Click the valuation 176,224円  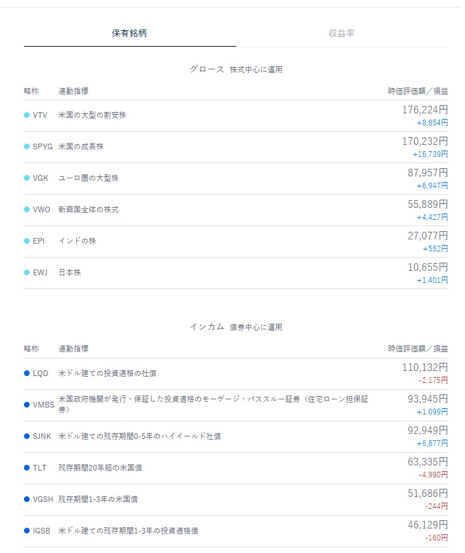pyautogui.click(x=425, y=110)
